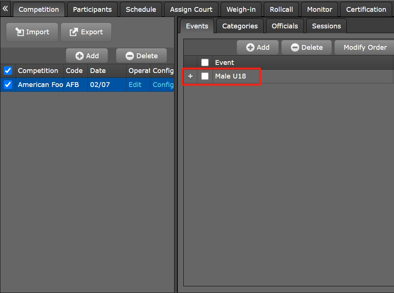394x293 pixels.
Task: Delete the selected event
Action: point(306,47)
